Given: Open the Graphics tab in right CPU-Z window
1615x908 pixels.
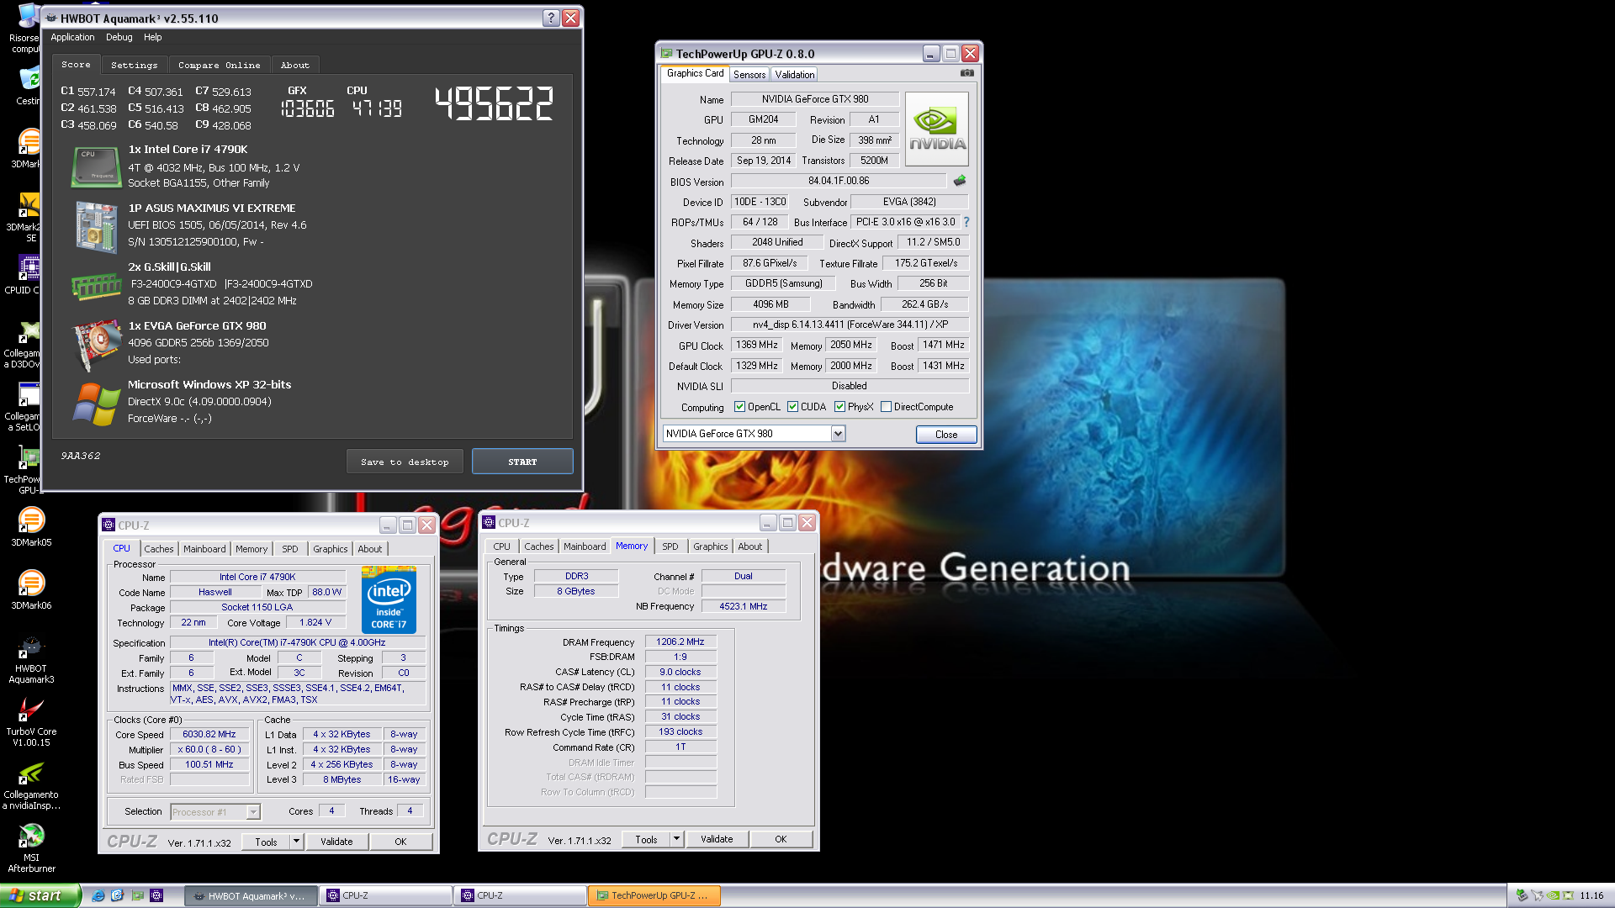Looking at the screenshot, I should click(x=710, y=546).
